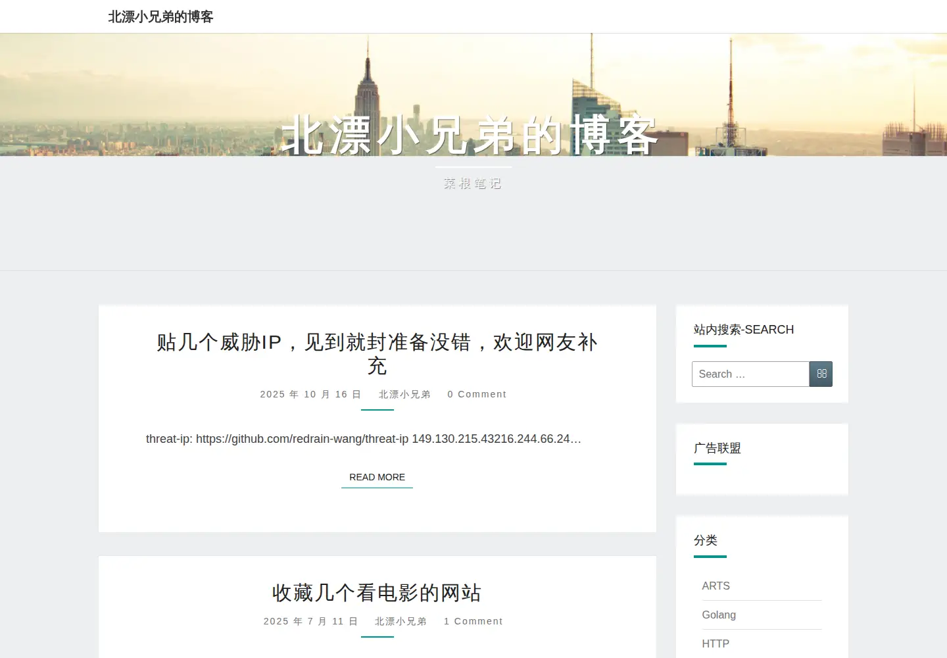Open author link beside 0 Comment
The height and width of the screenshot is (658, 947).
click(x=404, y=394)
